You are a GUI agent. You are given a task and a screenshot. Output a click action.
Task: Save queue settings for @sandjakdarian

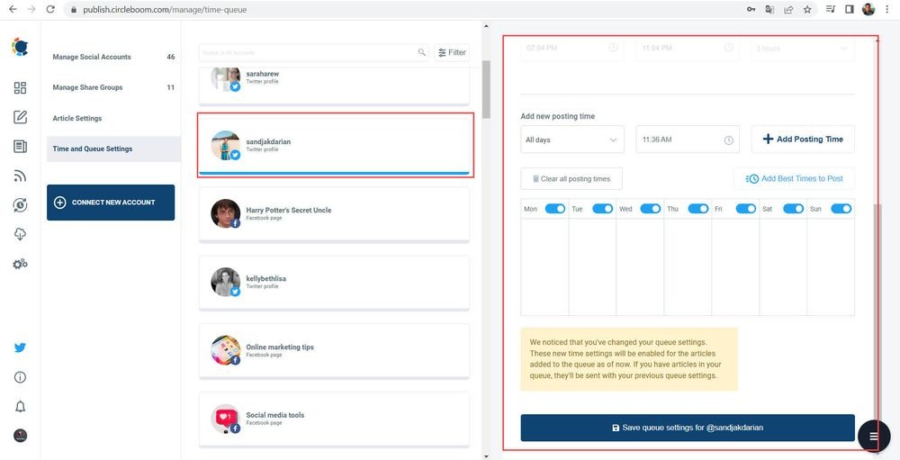[688, 428]
